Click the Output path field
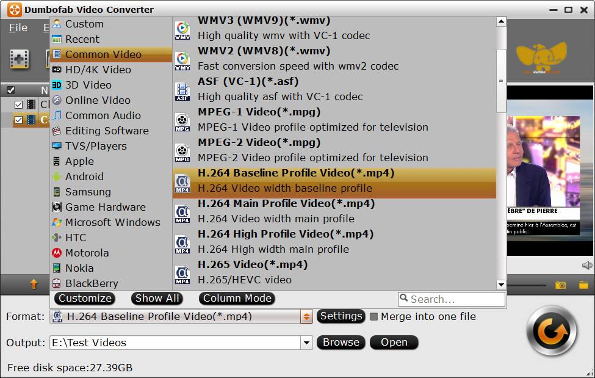 tap(175, 343)
